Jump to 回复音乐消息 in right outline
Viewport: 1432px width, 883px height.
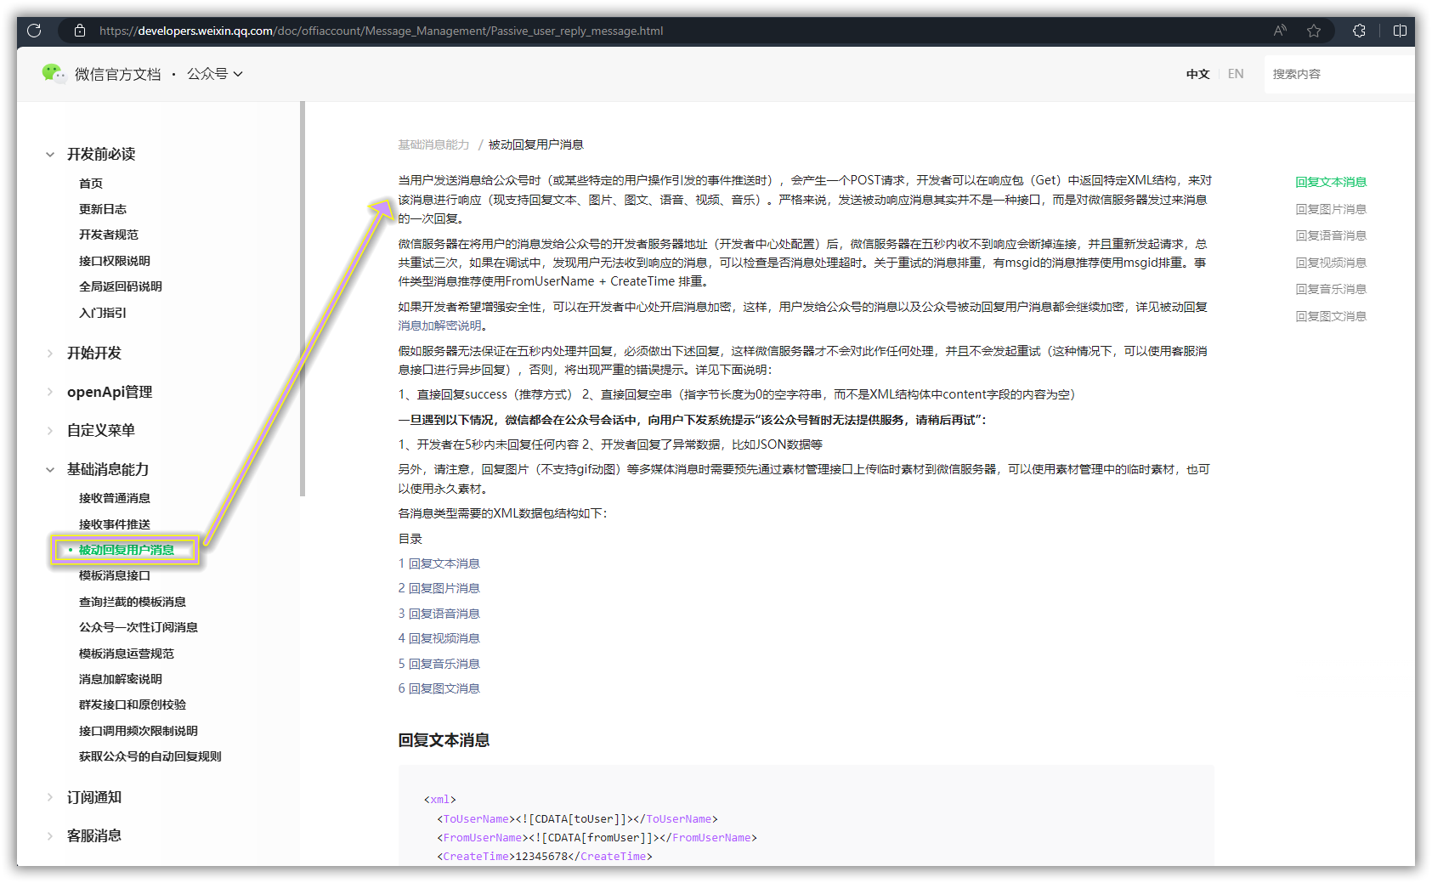1331,289
